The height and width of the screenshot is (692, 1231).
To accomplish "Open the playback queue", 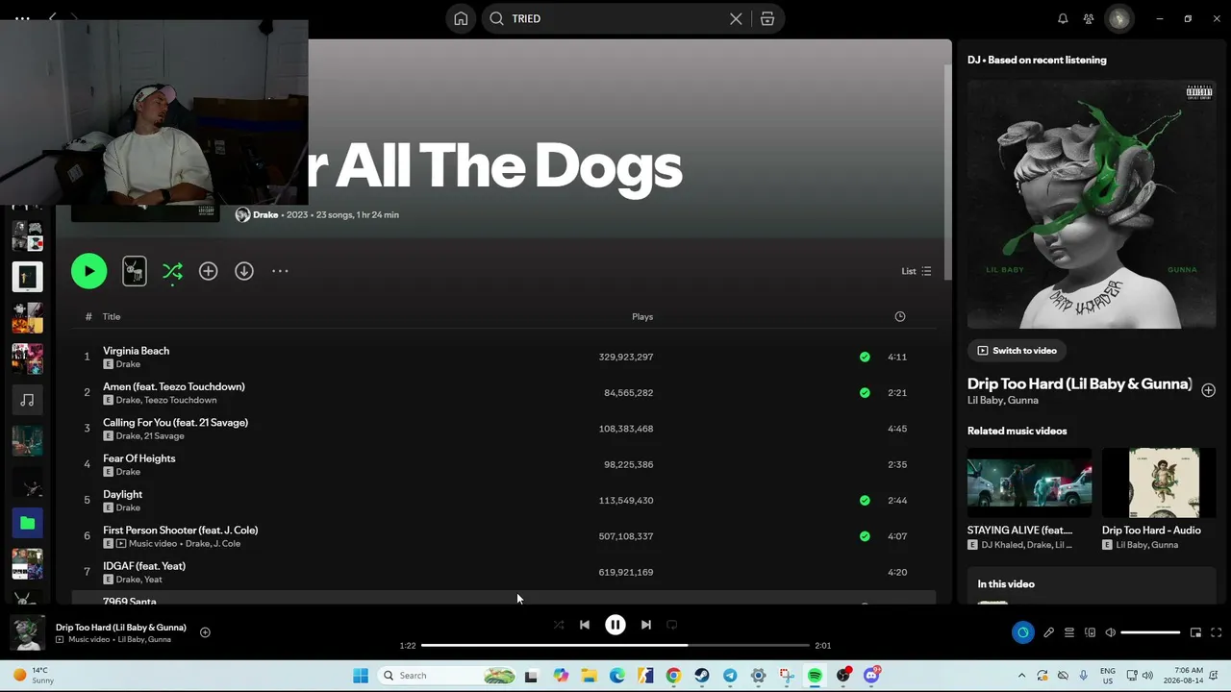I will click(1068, 632).
